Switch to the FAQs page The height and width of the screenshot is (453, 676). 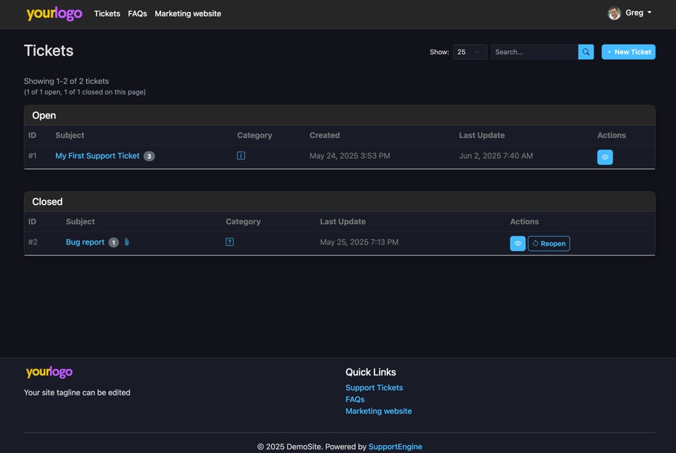point(137,13)
